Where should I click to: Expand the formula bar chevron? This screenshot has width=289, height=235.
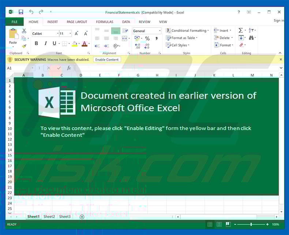click(x=281, y=68)
